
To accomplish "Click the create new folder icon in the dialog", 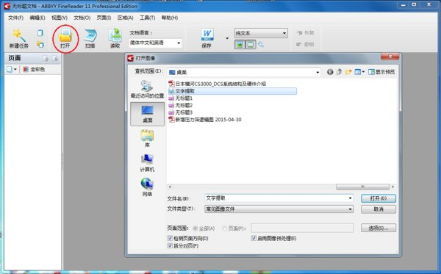I will (348, 72).
